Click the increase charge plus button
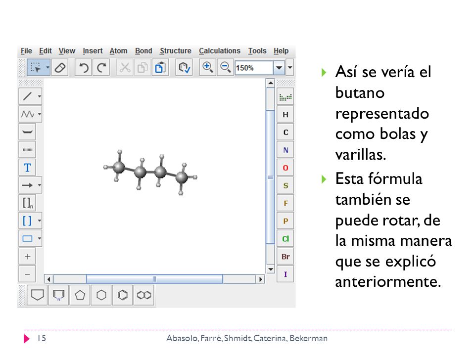475x356 pixels. 27,257
